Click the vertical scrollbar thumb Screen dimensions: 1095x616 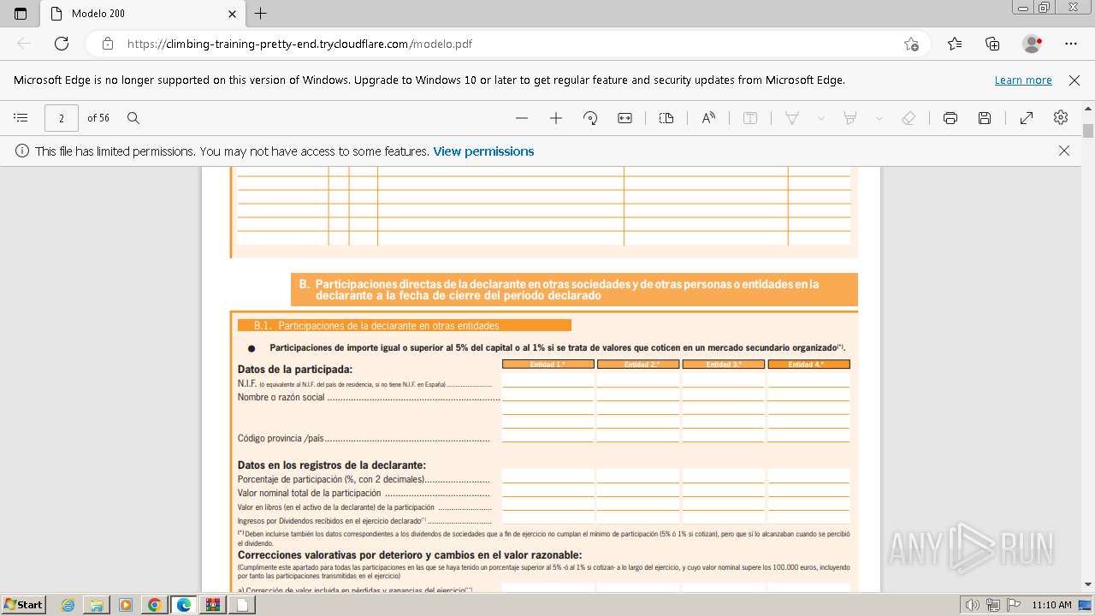click(x=1088, y=131)
